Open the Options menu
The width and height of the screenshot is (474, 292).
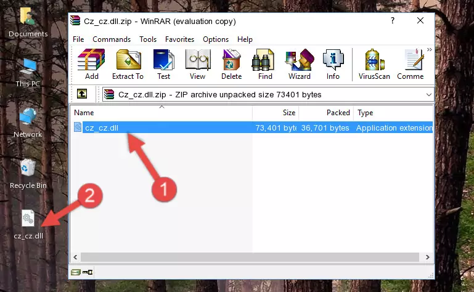click(216, 39)
